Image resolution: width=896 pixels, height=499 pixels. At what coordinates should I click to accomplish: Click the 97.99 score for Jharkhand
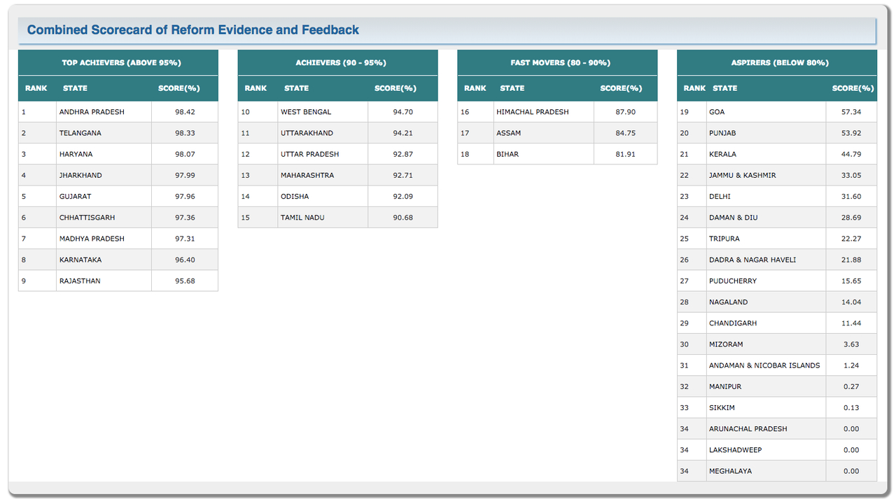coord(185,175)
